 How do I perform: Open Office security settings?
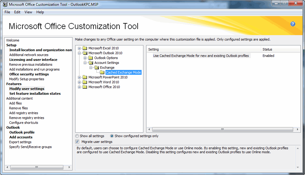tap(29, 74)
